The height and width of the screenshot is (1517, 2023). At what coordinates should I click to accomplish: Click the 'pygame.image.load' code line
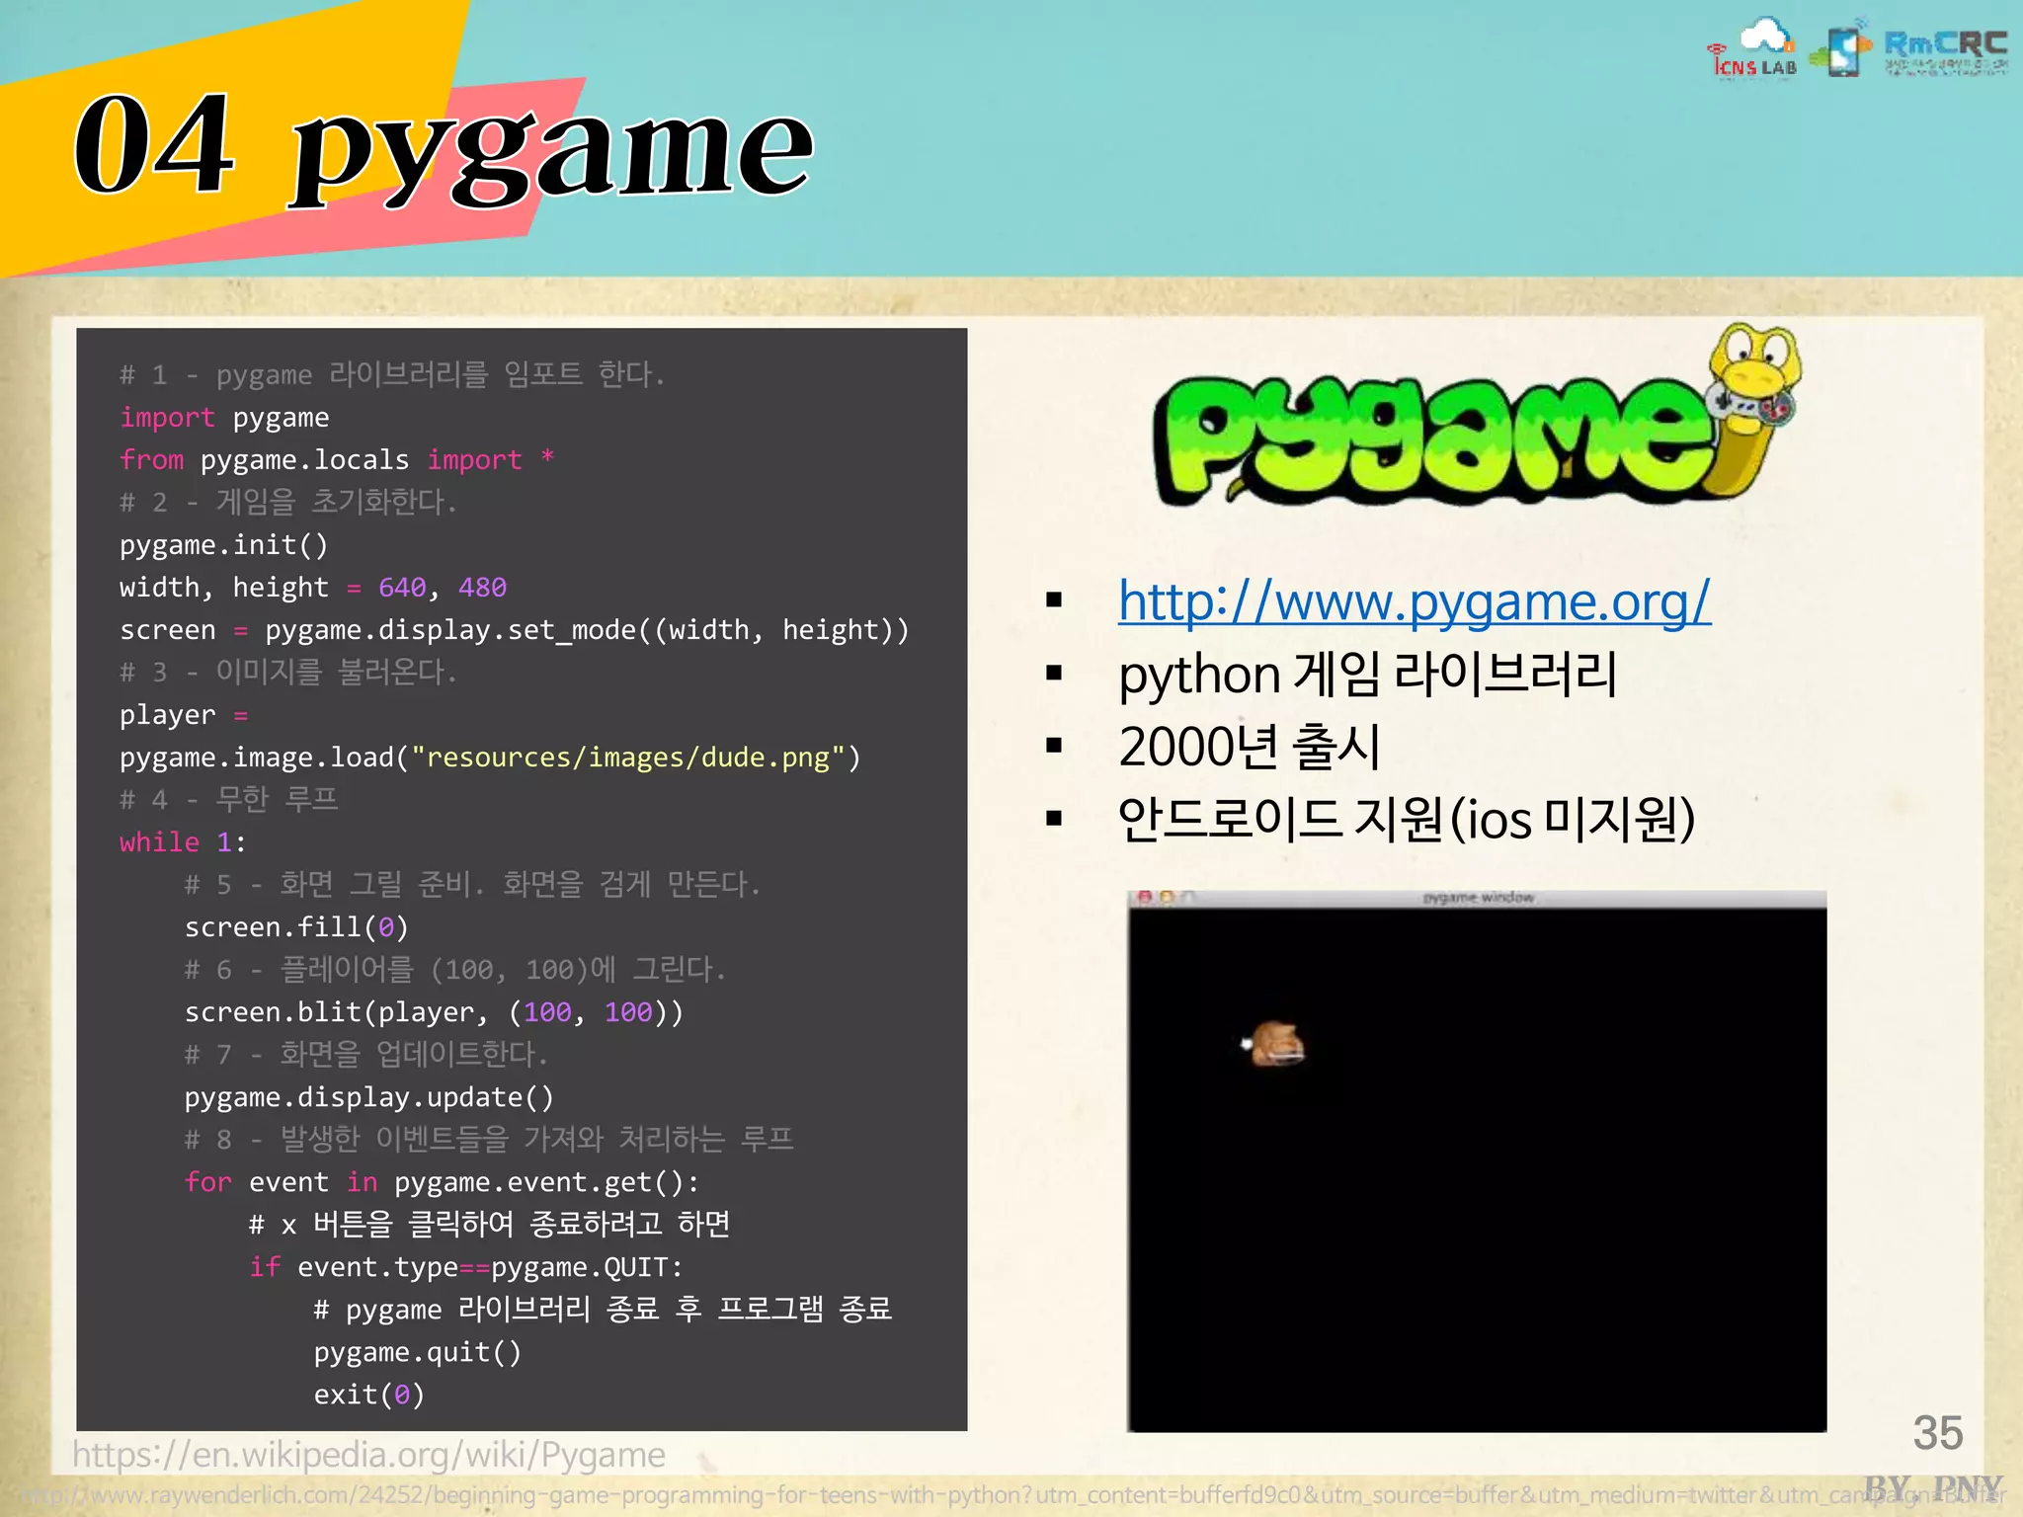point(490,758)
